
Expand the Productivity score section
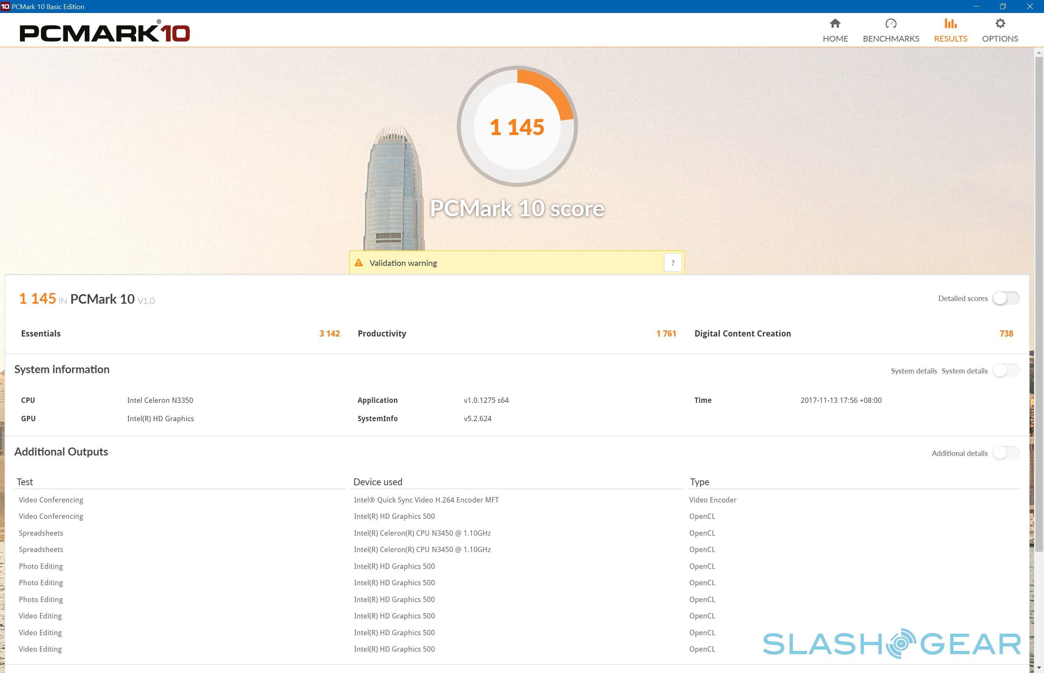[382, 333]
